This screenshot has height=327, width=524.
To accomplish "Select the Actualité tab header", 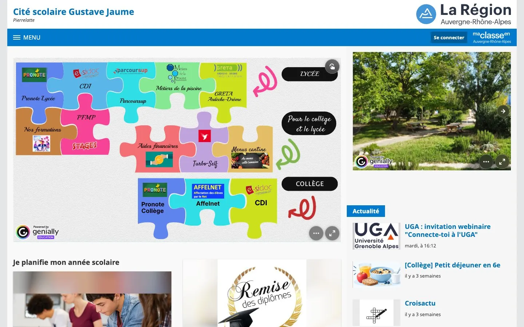I will [x=366, y=211].
